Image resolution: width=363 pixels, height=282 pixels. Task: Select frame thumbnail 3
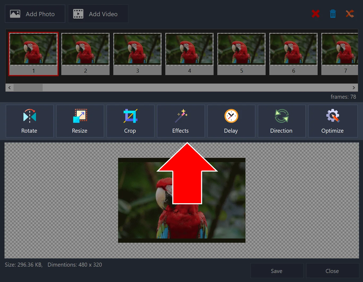pyautogui.click(x=137, y=54)
